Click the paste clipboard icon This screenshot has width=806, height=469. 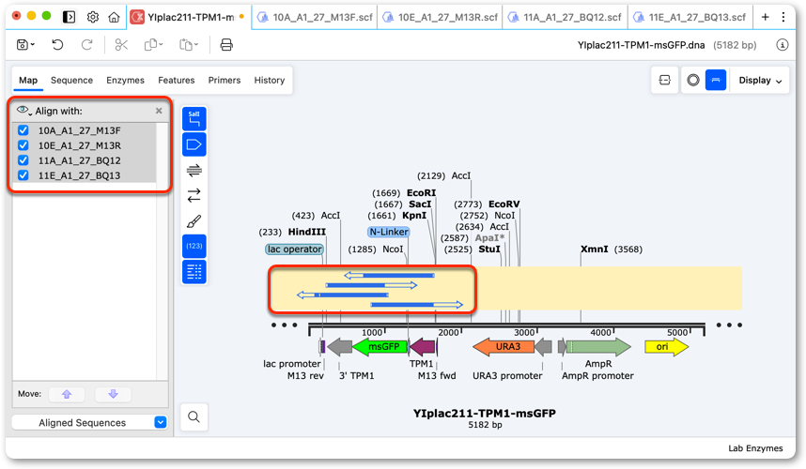(x=186, y=45)
